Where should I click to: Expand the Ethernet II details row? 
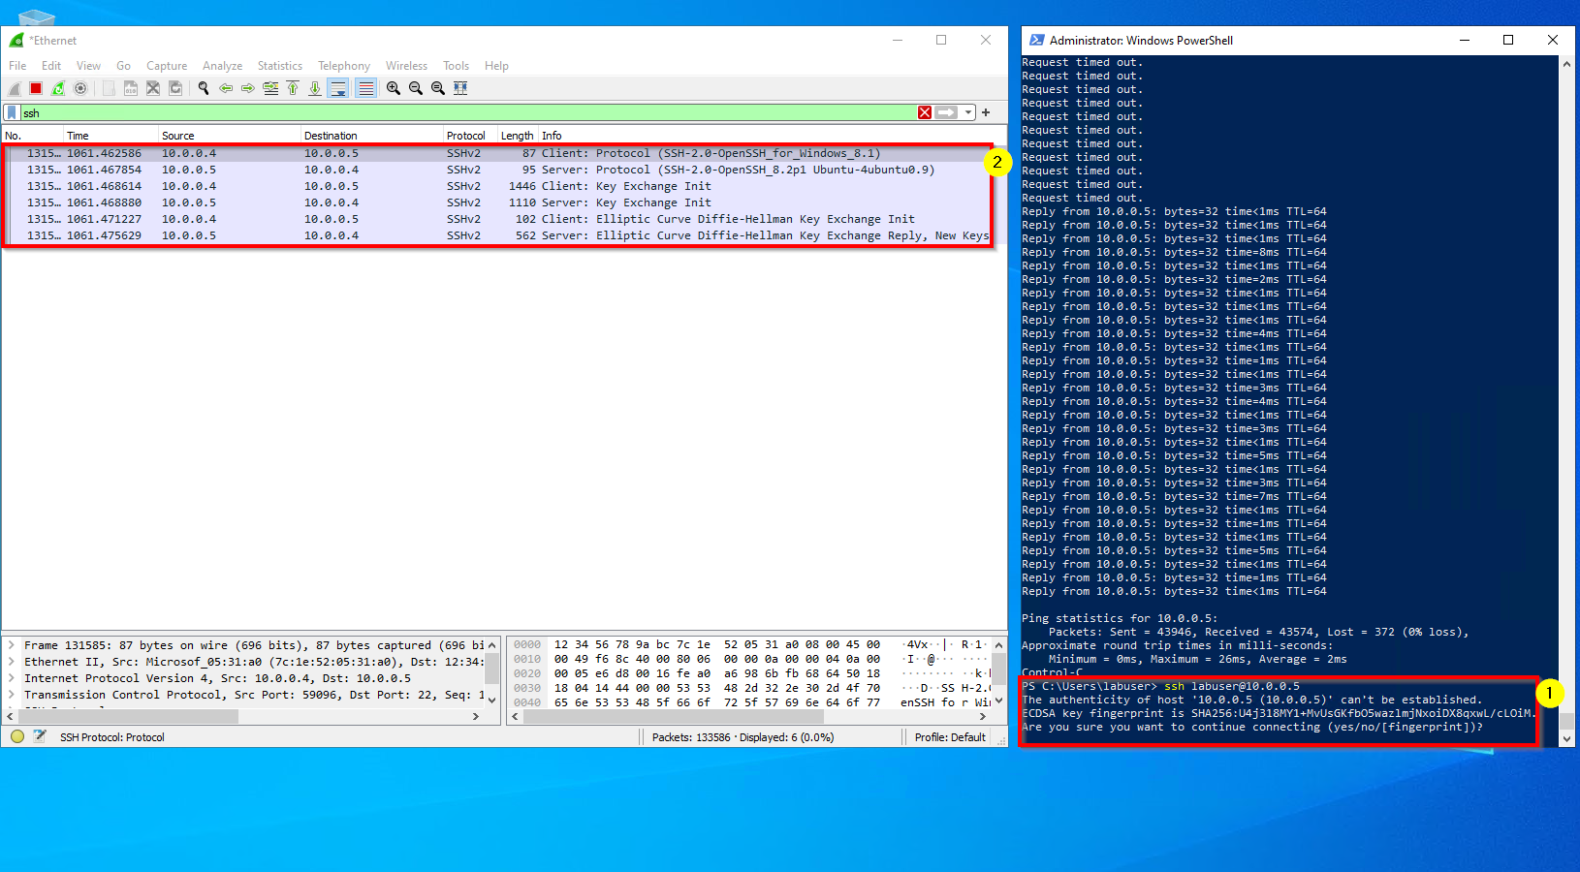point(12,662)
